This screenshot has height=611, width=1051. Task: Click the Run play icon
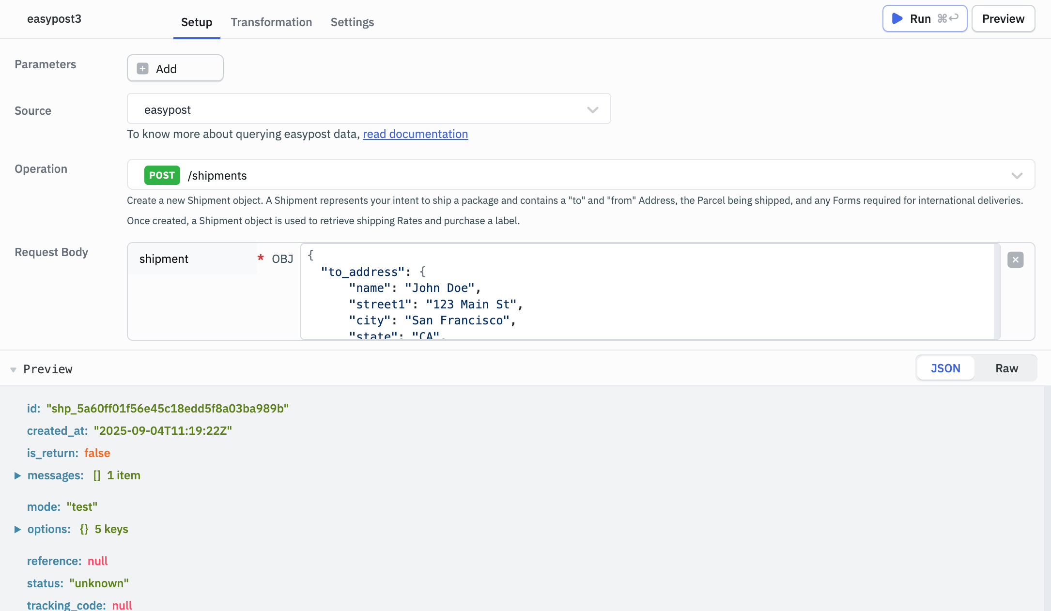tap(897, 18)
